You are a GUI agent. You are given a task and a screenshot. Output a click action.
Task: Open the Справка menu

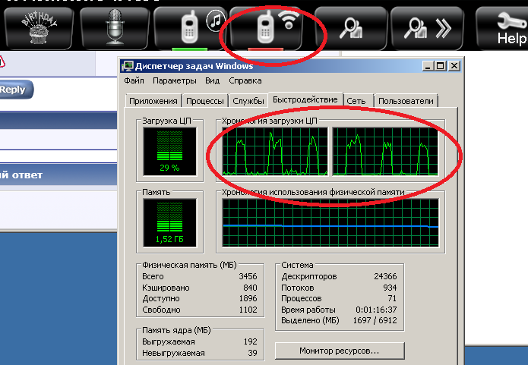[x=245, y=80]
